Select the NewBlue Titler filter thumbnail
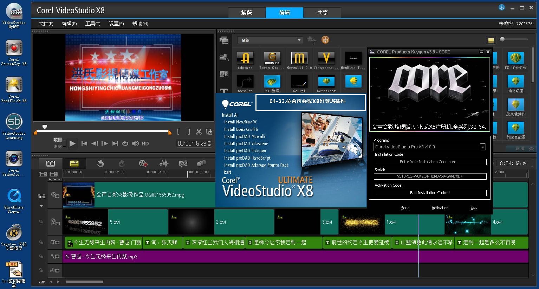The image size is (539, 289). point(353,58)
